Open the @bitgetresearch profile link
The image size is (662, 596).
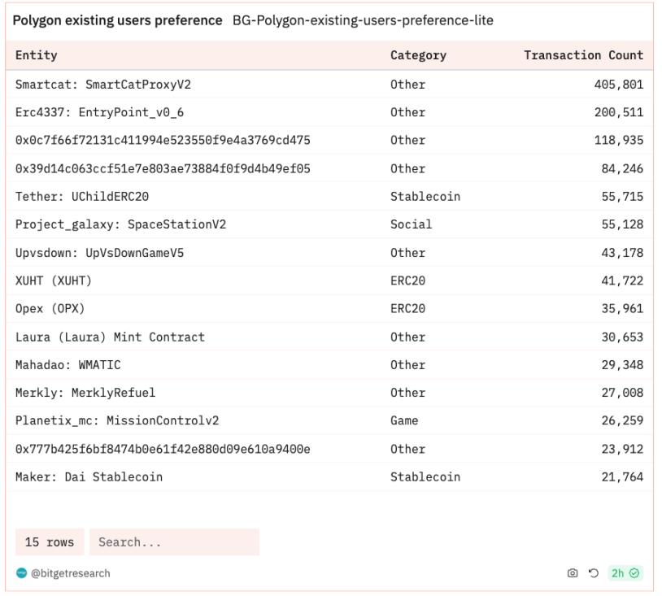click(x=70, y=573)
